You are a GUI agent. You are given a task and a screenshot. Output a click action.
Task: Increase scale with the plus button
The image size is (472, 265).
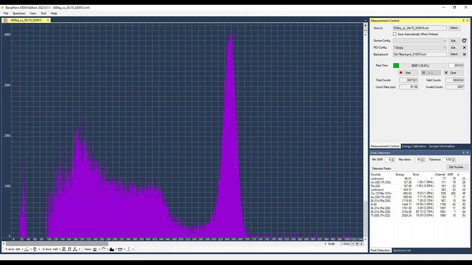point(357,244)
